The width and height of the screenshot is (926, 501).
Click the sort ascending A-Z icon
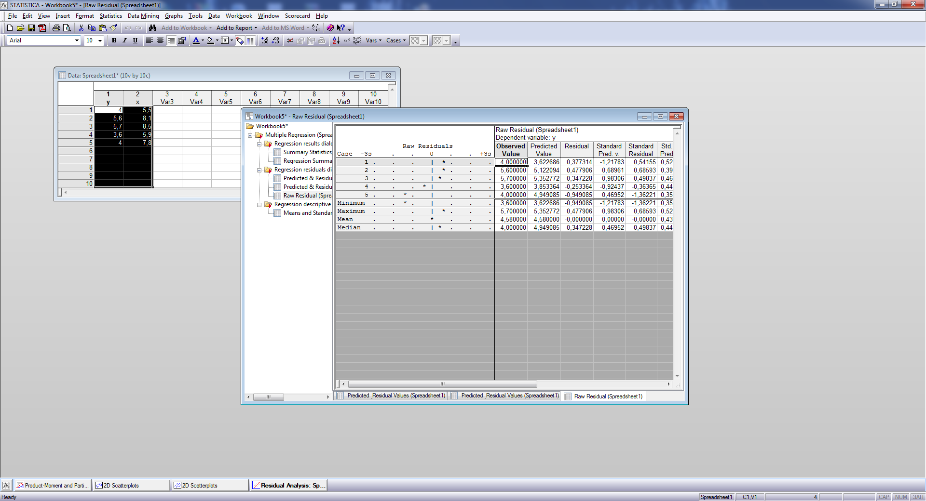336,40
